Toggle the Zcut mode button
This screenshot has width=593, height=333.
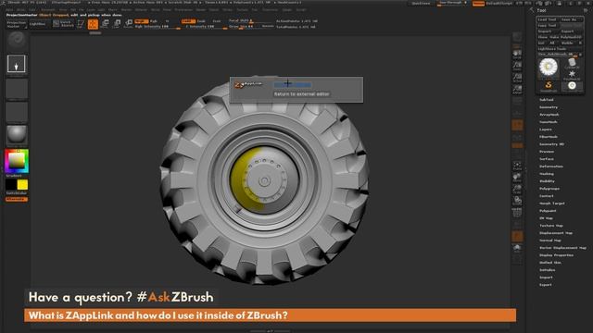pyautogui.click(x=216, y=21)
